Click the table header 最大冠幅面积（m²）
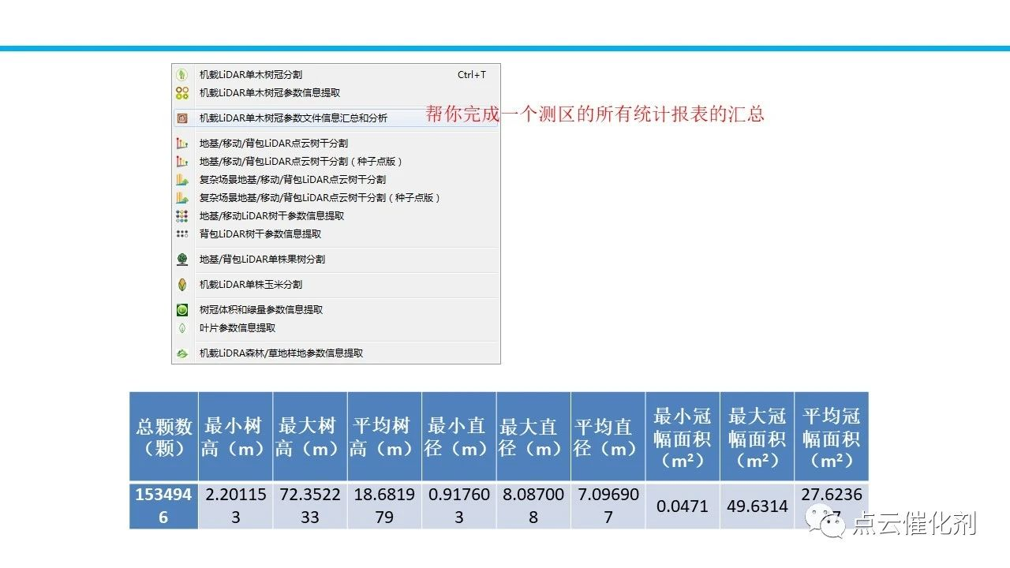This screenshot has width=1010, height=568. coord(757,437)
